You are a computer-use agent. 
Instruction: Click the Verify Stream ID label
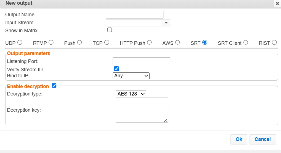[25, 70]
